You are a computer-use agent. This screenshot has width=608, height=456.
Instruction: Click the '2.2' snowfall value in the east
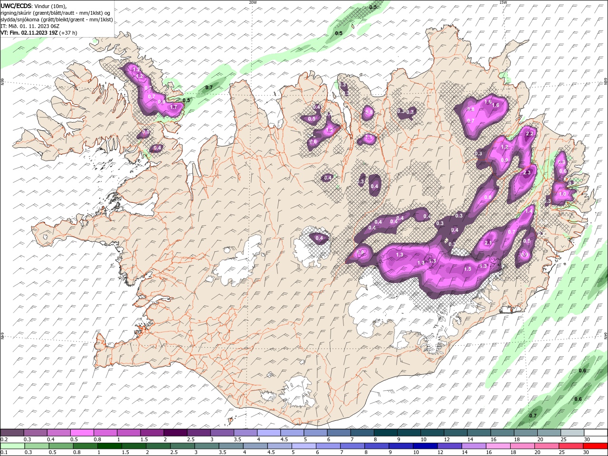pyautogui.click(x=530, y=134)
